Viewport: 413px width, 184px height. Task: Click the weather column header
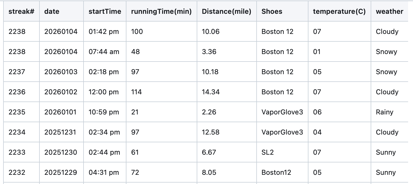(x=389, y=11)
